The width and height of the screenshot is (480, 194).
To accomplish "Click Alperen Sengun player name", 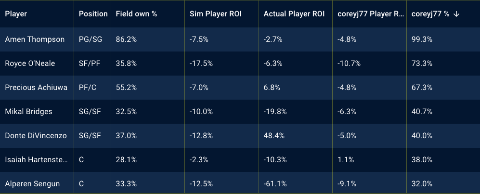I will click(x=32, y=183).
